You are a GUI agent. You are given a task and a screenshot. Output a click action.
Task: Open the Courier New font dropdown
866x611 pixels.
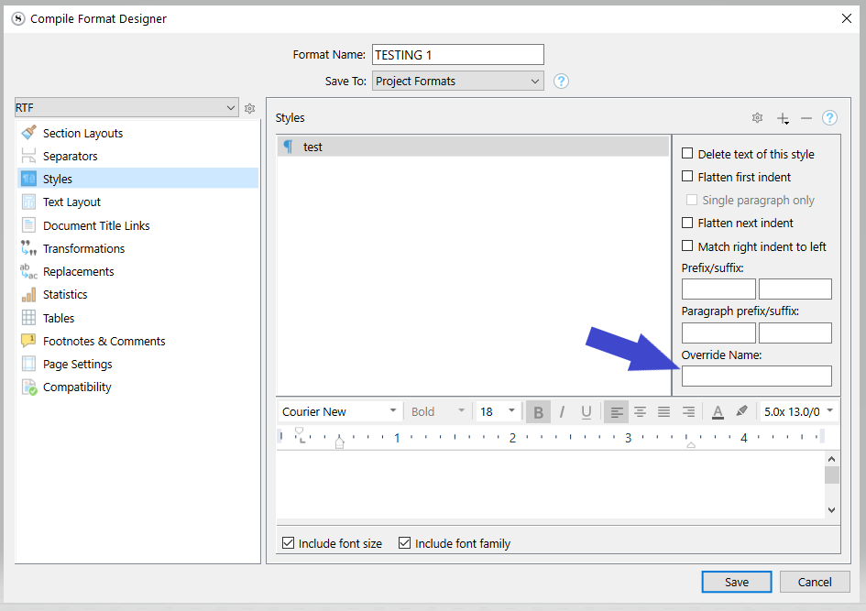tap(339, 412)
